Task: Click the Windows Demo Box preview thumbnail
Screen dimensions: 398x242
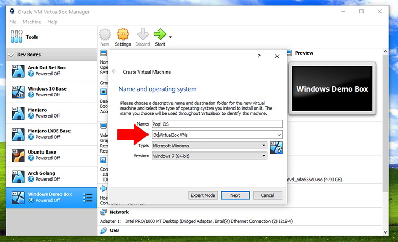Action: coord(332,88)
